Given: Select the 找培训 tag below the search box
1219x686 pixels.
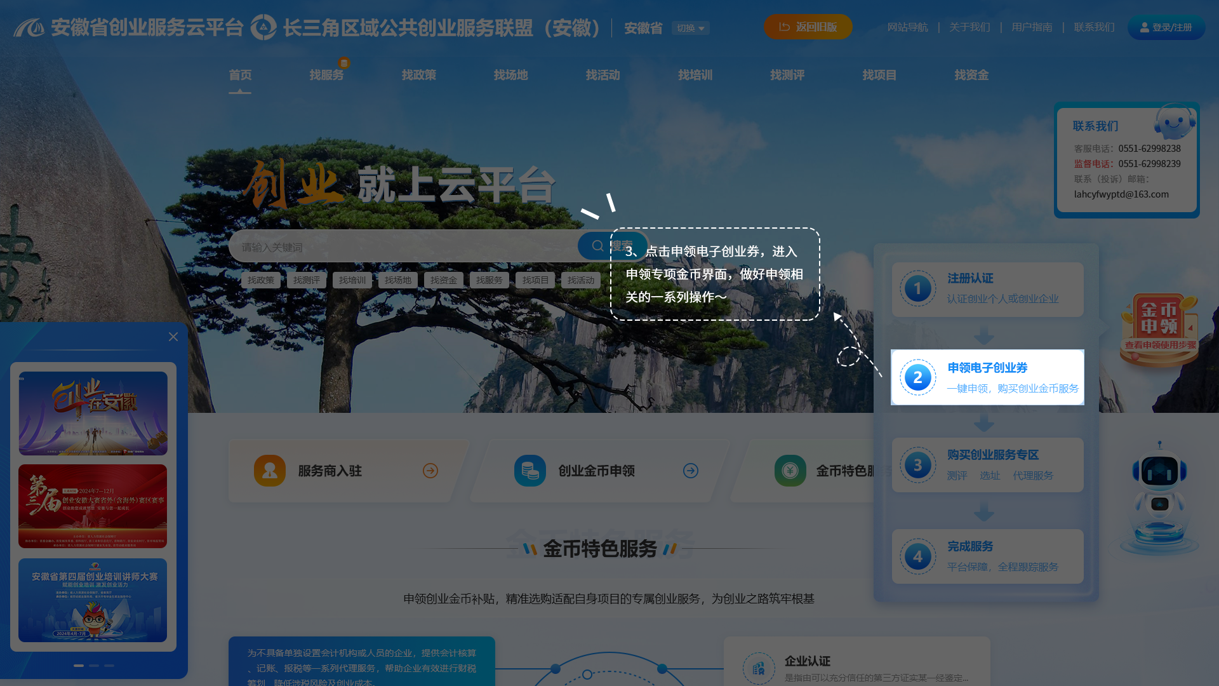Looking at the screenshot, I should (x=352, y=280).
